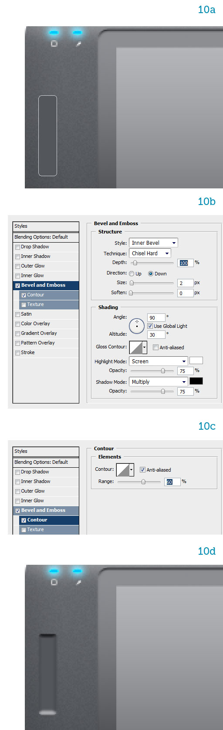Click the Size input field showing 2
Image resolution: width=223 pixels, height=730 pixels.
pos(185,283)
